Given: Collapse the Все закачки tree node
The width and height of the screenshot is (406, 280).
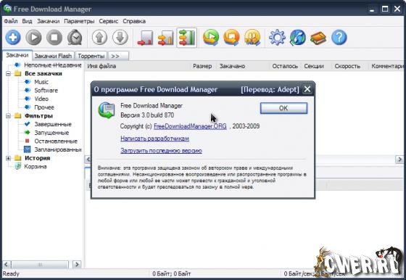Looking at the screenshot, I should click(8, 73).
